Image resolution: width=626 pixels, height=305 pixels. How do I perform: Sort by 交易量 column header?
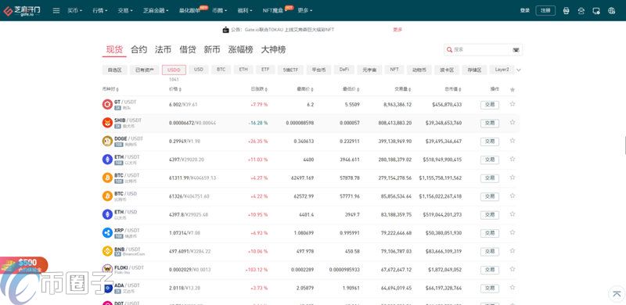[x=403, y=89]
